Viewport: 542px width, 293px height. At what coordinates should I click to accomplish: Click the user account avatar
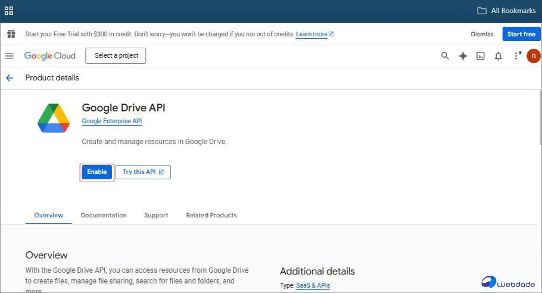(x=533, y=56)
